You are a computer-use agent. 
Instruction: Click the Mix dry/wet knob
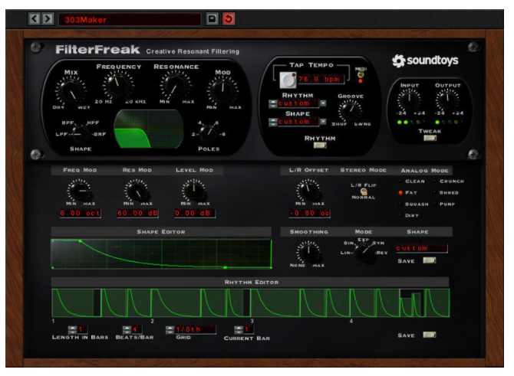pyautogui.click(x=71, y=91)
